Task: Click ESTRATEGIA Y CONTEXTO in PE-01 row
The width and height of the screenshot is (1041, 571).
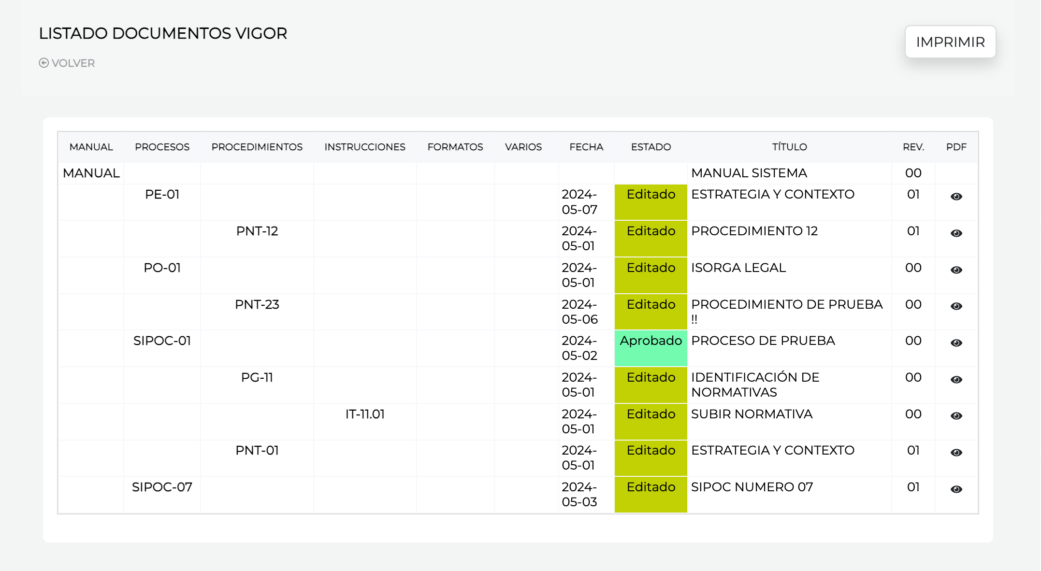Action: coord(773,194)
